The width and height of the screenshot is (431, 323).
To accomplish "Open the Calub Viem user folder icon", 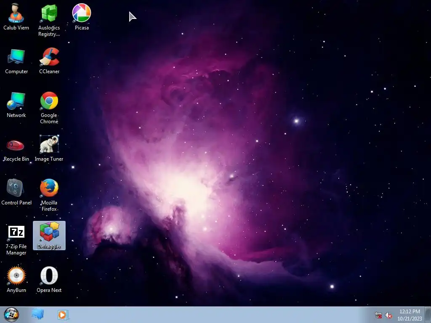I will [16, 17].
